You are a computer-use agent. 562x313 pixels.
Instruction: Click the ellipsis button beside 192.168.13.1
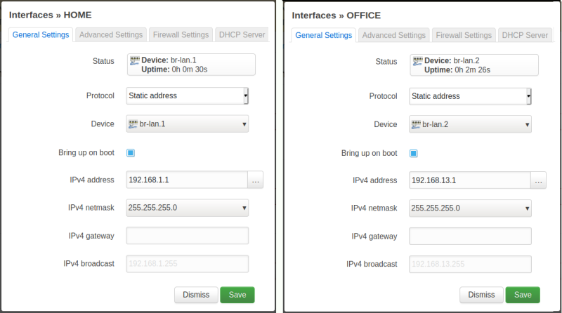pyautogui.click(x=538, y=180)
